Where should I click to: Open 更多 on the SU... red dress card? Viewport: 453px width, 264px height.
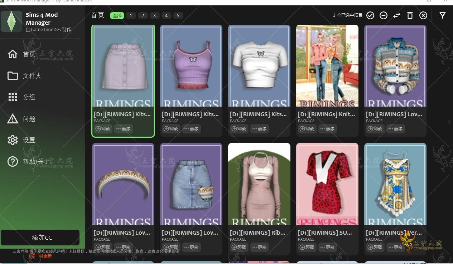[x=328, y=247]
